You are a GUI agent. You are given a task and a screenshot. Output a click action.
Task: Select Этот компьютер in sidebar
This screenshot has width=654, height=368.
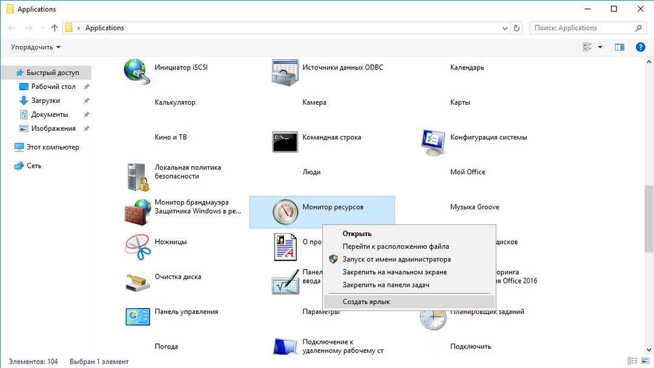[x=53, y=147]
